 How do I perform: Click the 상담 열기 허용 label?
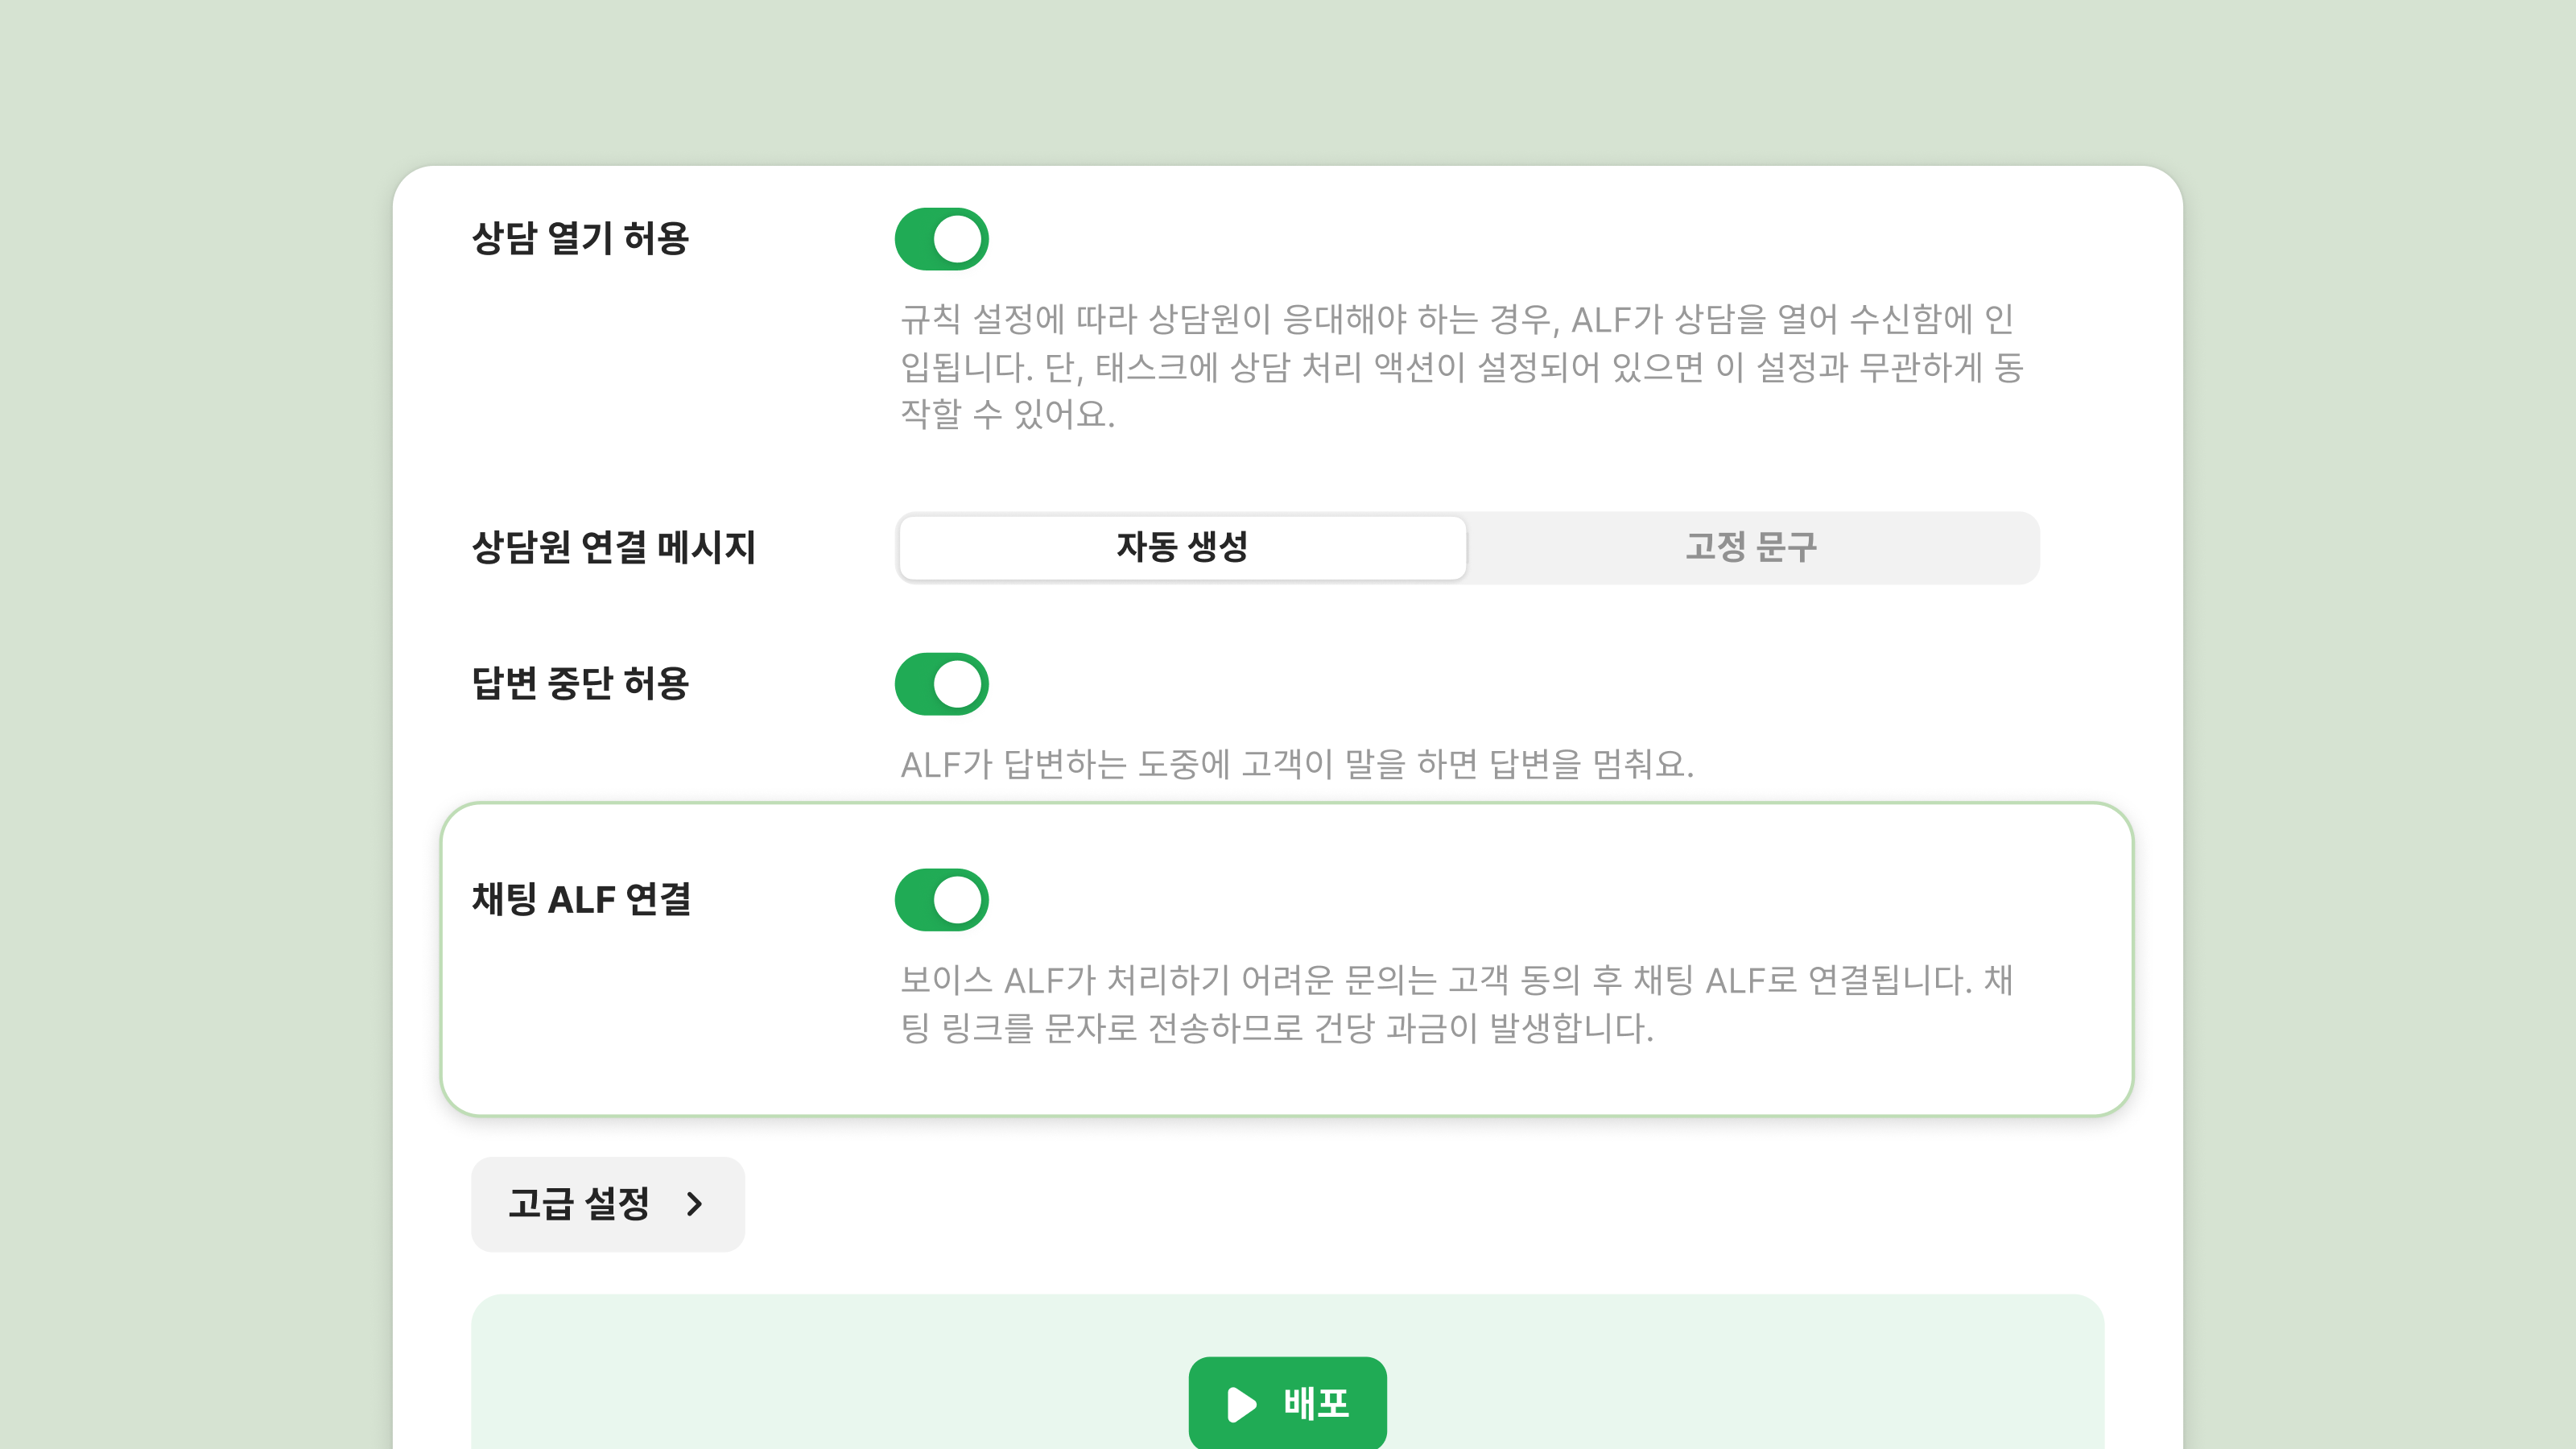[580, 239]
